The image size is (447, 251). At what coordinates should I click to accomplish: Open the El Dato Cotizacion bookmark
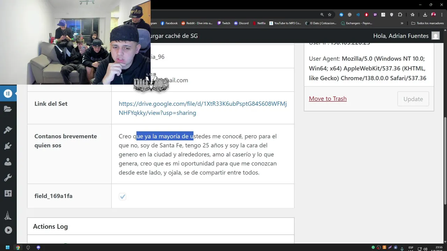[321, 23]
